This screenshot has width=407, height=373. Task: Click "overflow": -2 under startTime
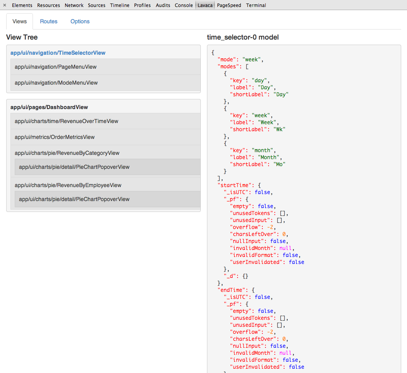[253, 227]
